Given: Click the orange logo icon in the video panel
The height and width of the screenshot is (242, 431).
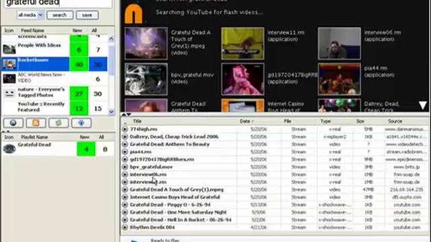Looking at the screenshot, I should 133,13.
